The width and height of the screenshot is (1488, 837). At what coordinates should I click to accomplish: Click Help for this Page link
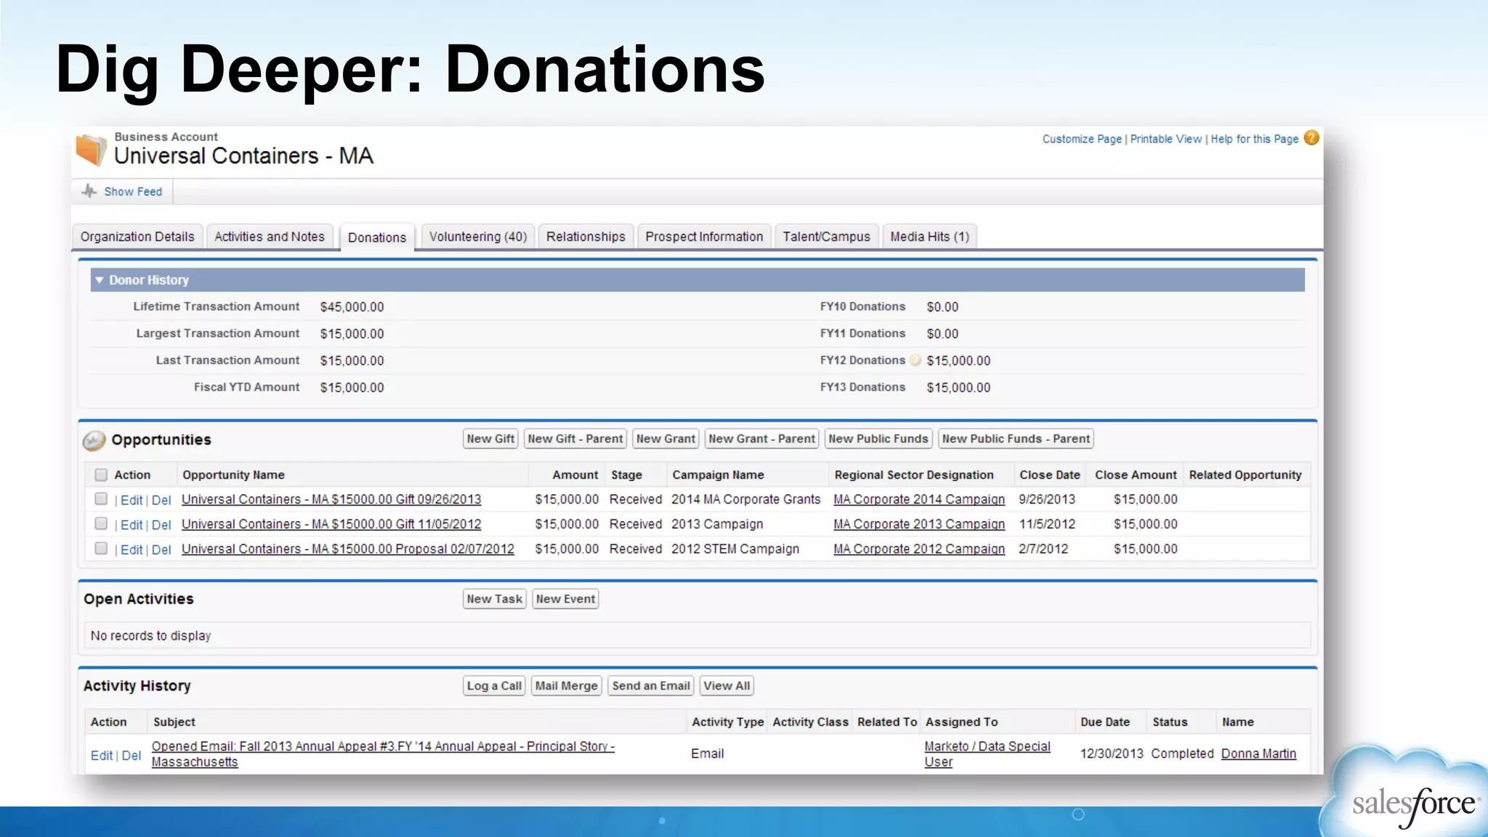1254,139
